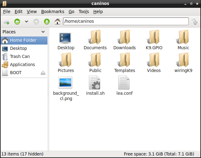The height and width of the screenshot is (158, 201).
Task: Minimize the caninos window
Action: 185,4
